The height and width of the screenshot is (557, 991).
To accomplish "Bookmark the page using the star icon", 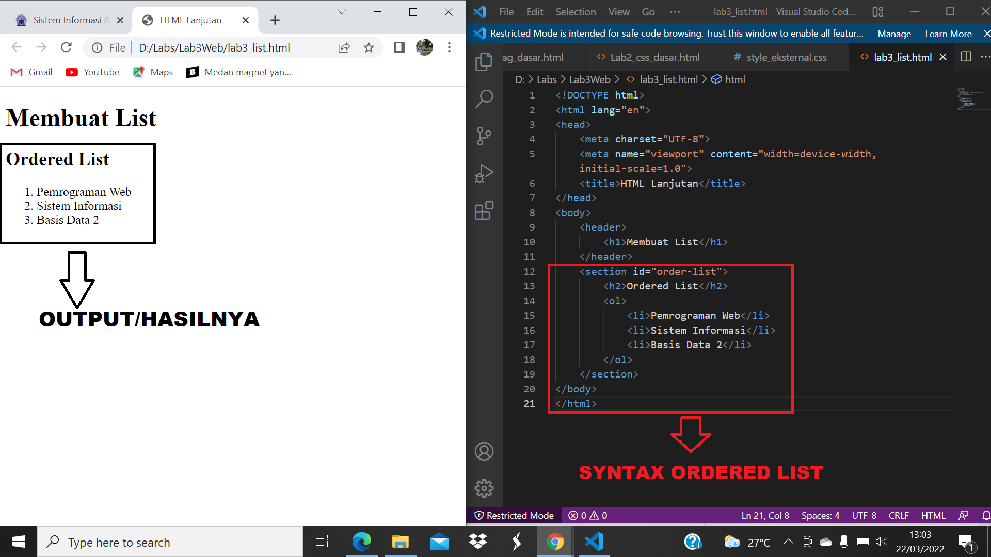I will click(369, 47).
